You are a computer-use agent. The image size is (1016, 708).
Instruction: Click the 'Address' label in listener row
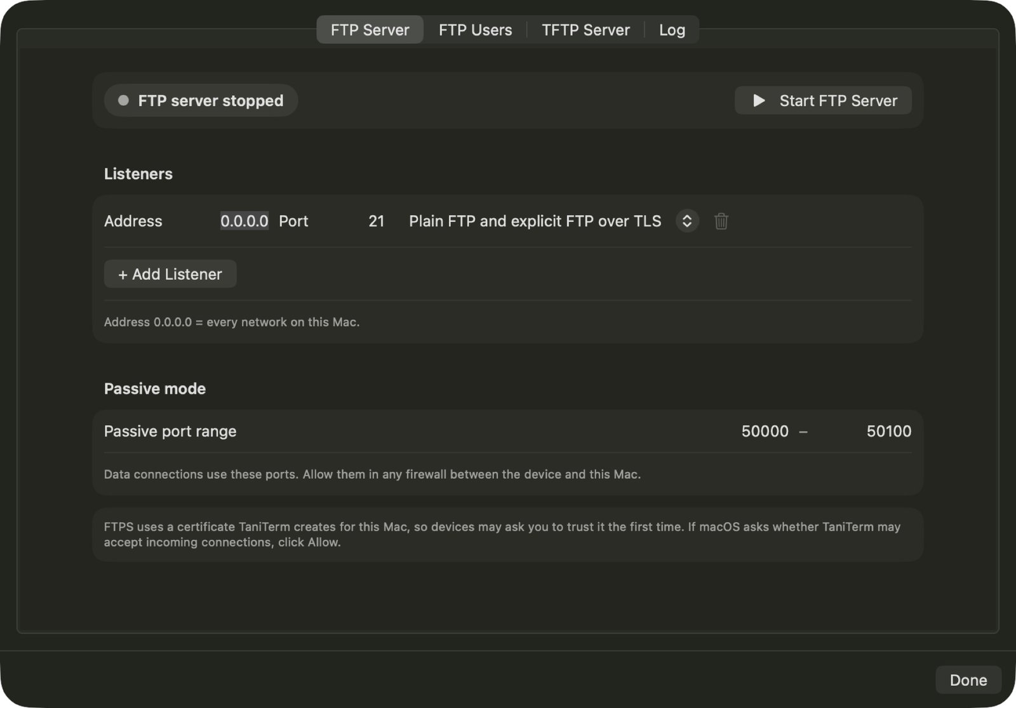[x=133, y=221]
